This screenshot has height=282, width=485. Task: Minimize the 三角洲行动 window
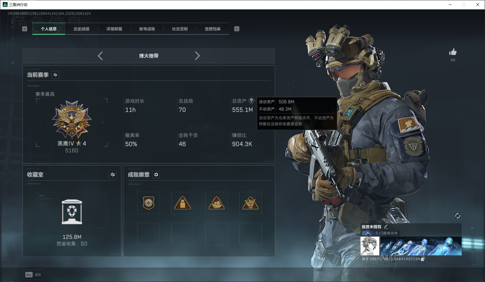[450, 5]
